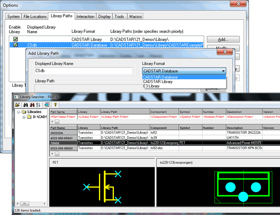Click the Component column header in results table
The height and width of the screenshot is (215, 280).
164,128
